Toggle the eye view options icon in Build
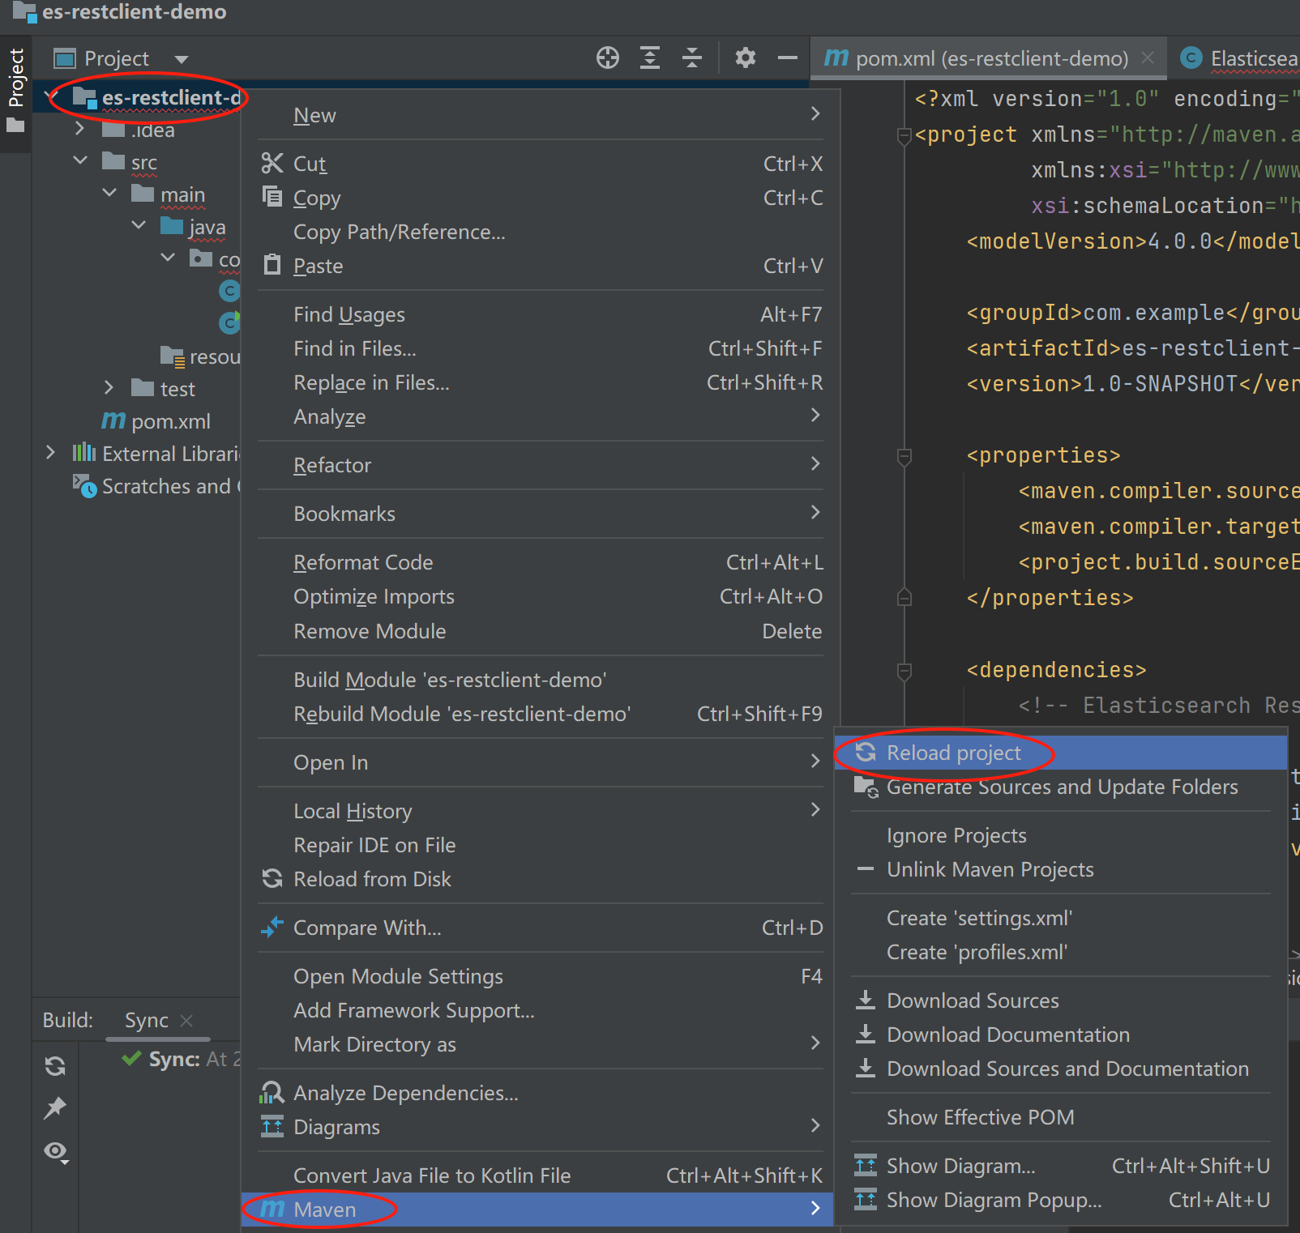Image resolution: width=1300 pixels, height=1233 pixels. click(56, 1151)
